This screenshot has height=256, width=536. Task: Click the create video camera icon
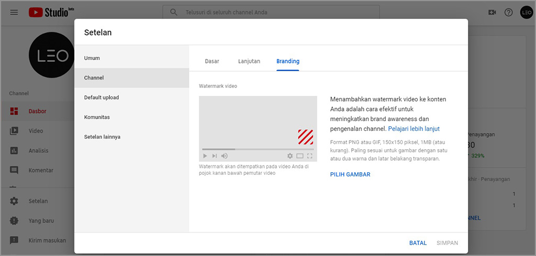(x=492, y=12)
